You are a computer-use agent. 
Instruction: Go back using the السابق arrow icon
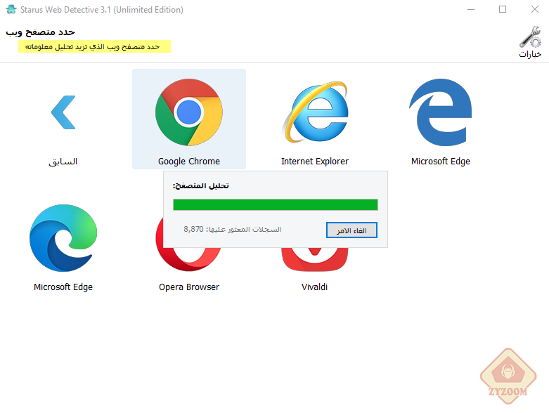[x=63, y=112]
